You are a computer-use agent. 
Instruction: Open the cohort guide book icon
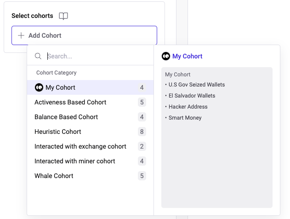tap(63, 16)
